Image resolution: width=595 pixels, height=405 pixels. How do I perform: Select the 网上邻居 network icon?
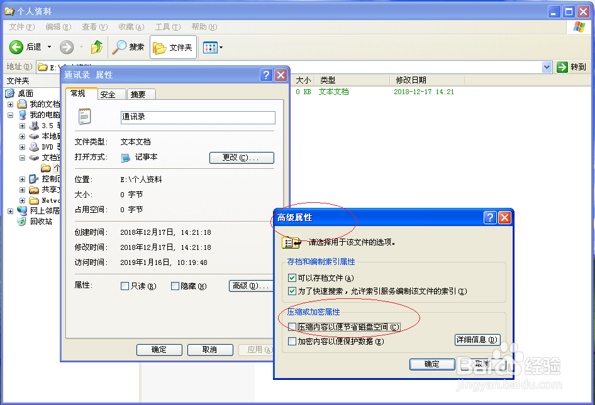(x=22, y=210)
